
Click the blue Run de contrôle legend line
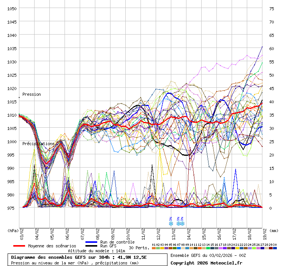[x=91, y=242]
